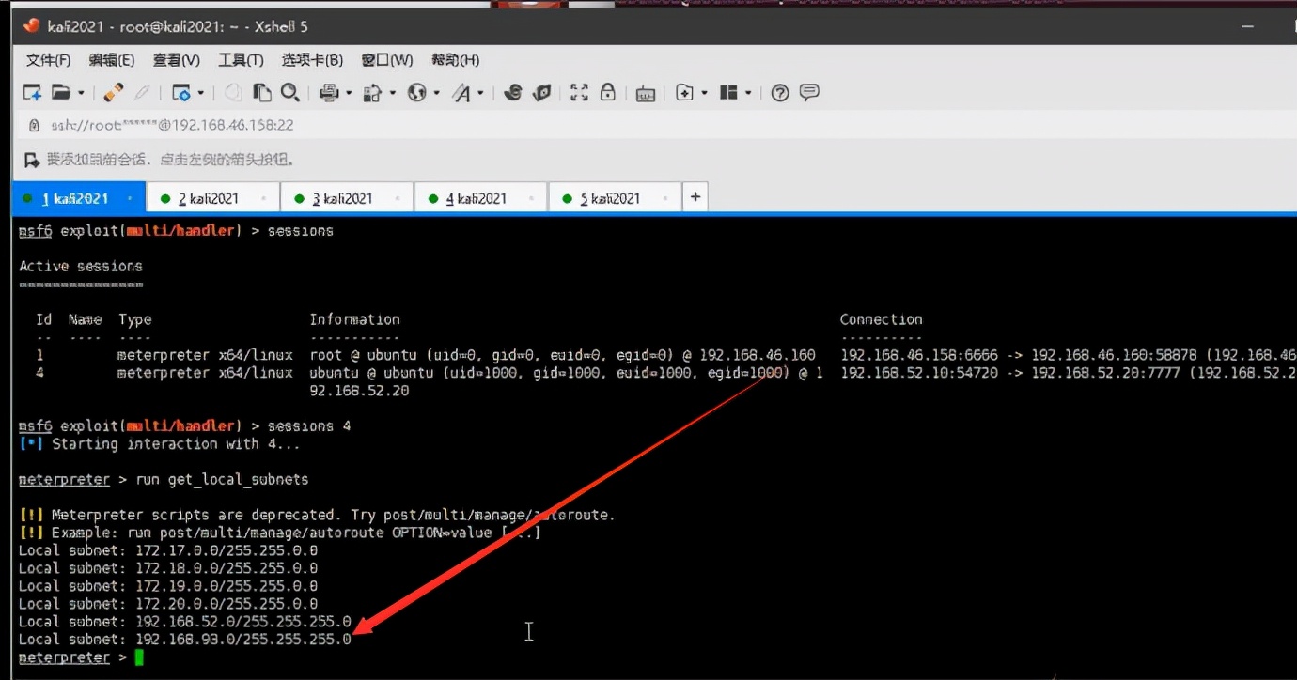Screen dimensions: 1297x680
Task: Click the lock icon in the address bar
Action: pos(34,125)
